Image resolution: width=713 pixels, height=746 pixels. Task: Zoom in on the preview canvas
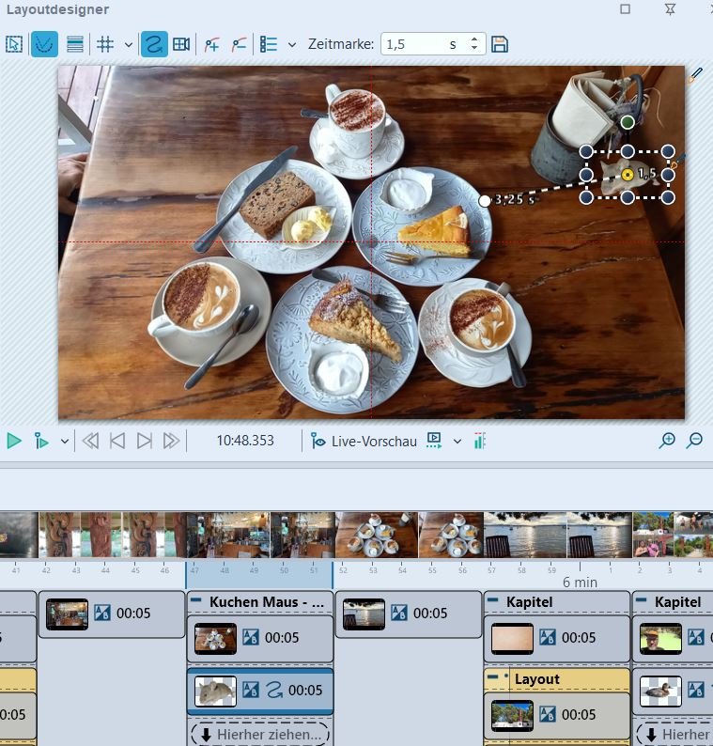[667, 441]
